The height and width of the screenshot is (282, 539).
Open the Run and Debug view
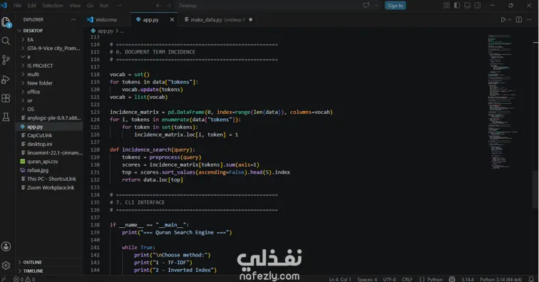[x=6, y=79]
